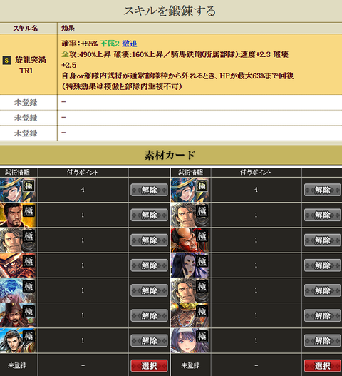Click the 素材カード section heading
This screenshot has width=342, height=376.
[170, 156]
